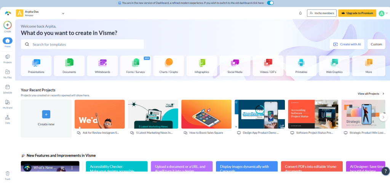Open the More categories tile
Viewport: 390px width, 183px height.
pos(369,66)
